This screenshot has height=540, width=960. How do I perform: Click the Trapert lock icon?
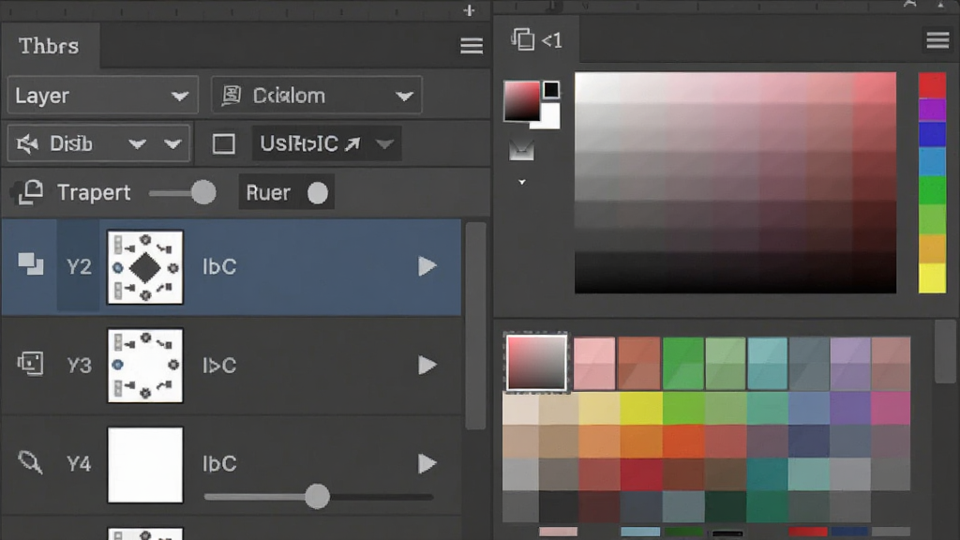click(27, 193)
